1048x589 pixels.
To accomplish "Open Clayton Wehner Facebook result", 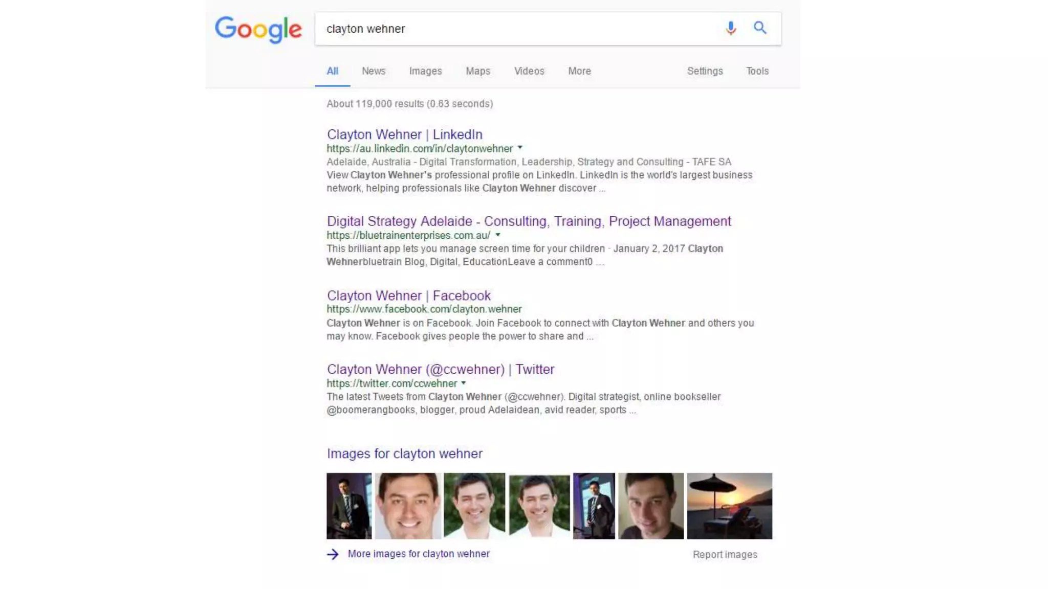I will 408,296.
